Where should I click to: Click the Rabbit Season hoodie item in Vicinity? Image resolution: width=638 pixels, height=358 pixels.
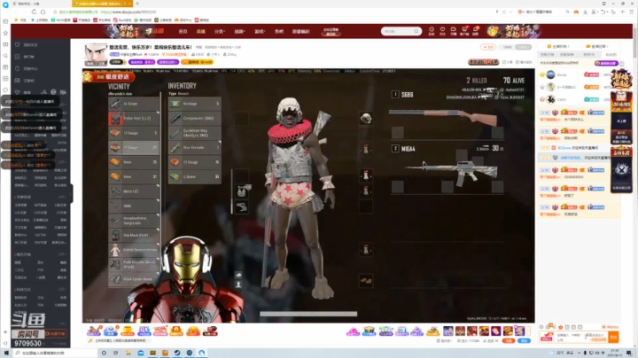coord(134,250)
